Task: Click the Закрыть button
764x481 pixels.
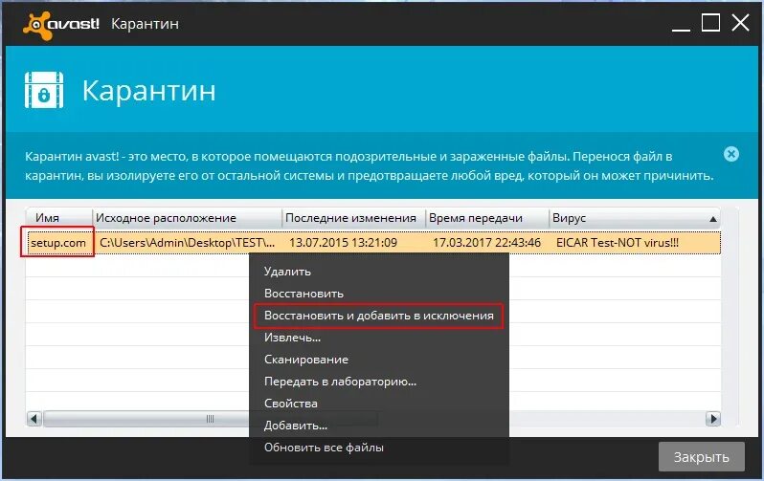Action: coord(701,457)
